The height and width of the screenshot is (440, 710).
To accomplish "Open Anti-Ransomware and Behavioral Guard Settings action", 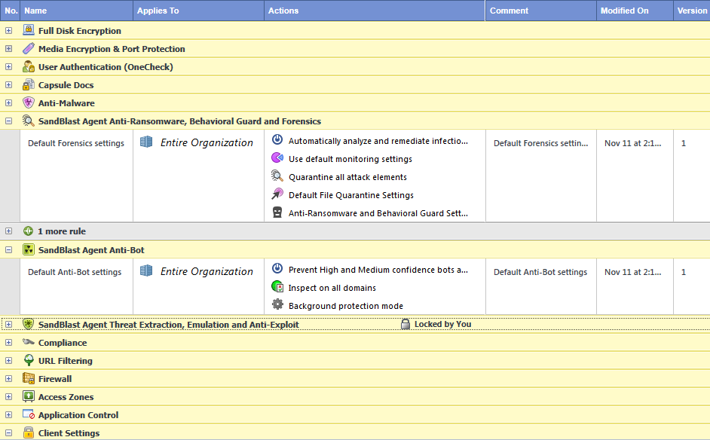I will [x=378, y=213].
